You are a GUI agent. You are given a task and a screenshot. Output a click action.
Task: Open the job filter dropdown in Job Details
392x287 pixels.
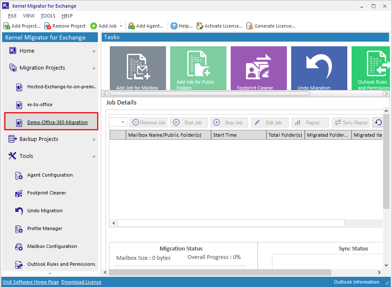tap(123, 122)
